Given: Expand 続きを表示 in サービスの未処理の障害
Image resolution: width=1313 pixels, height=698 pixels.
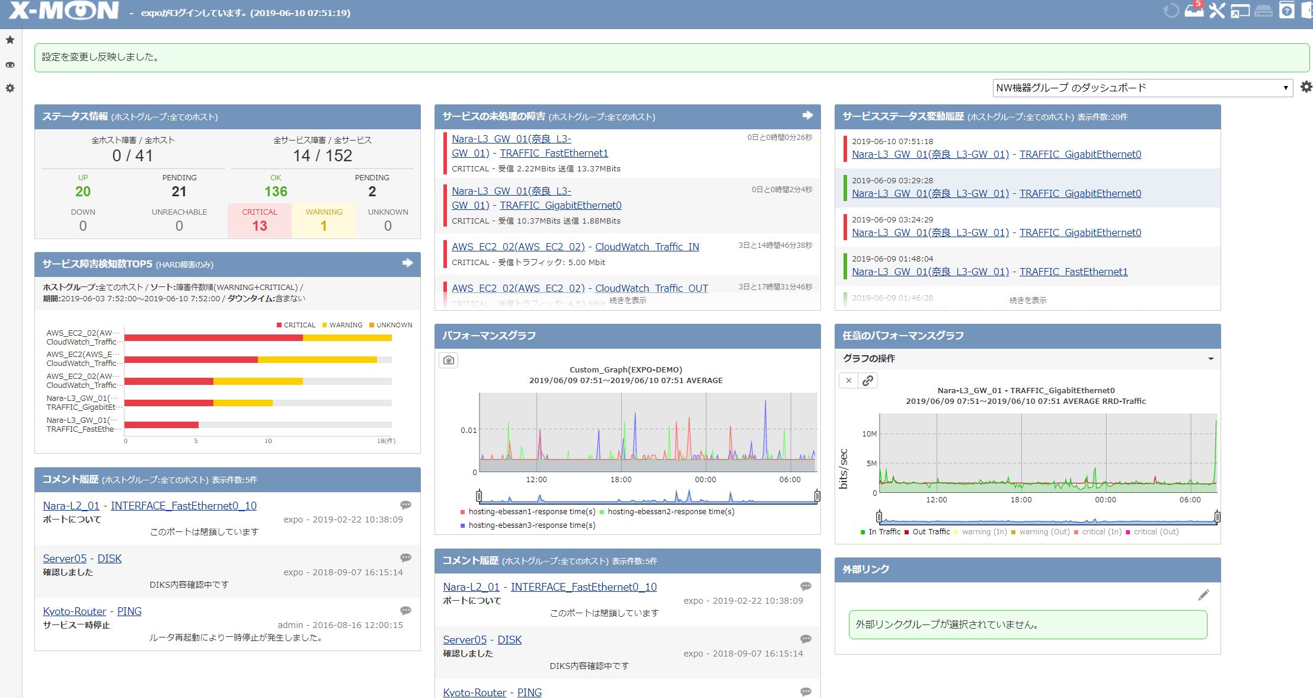Looking at the screenshot, I should (628, 301).
